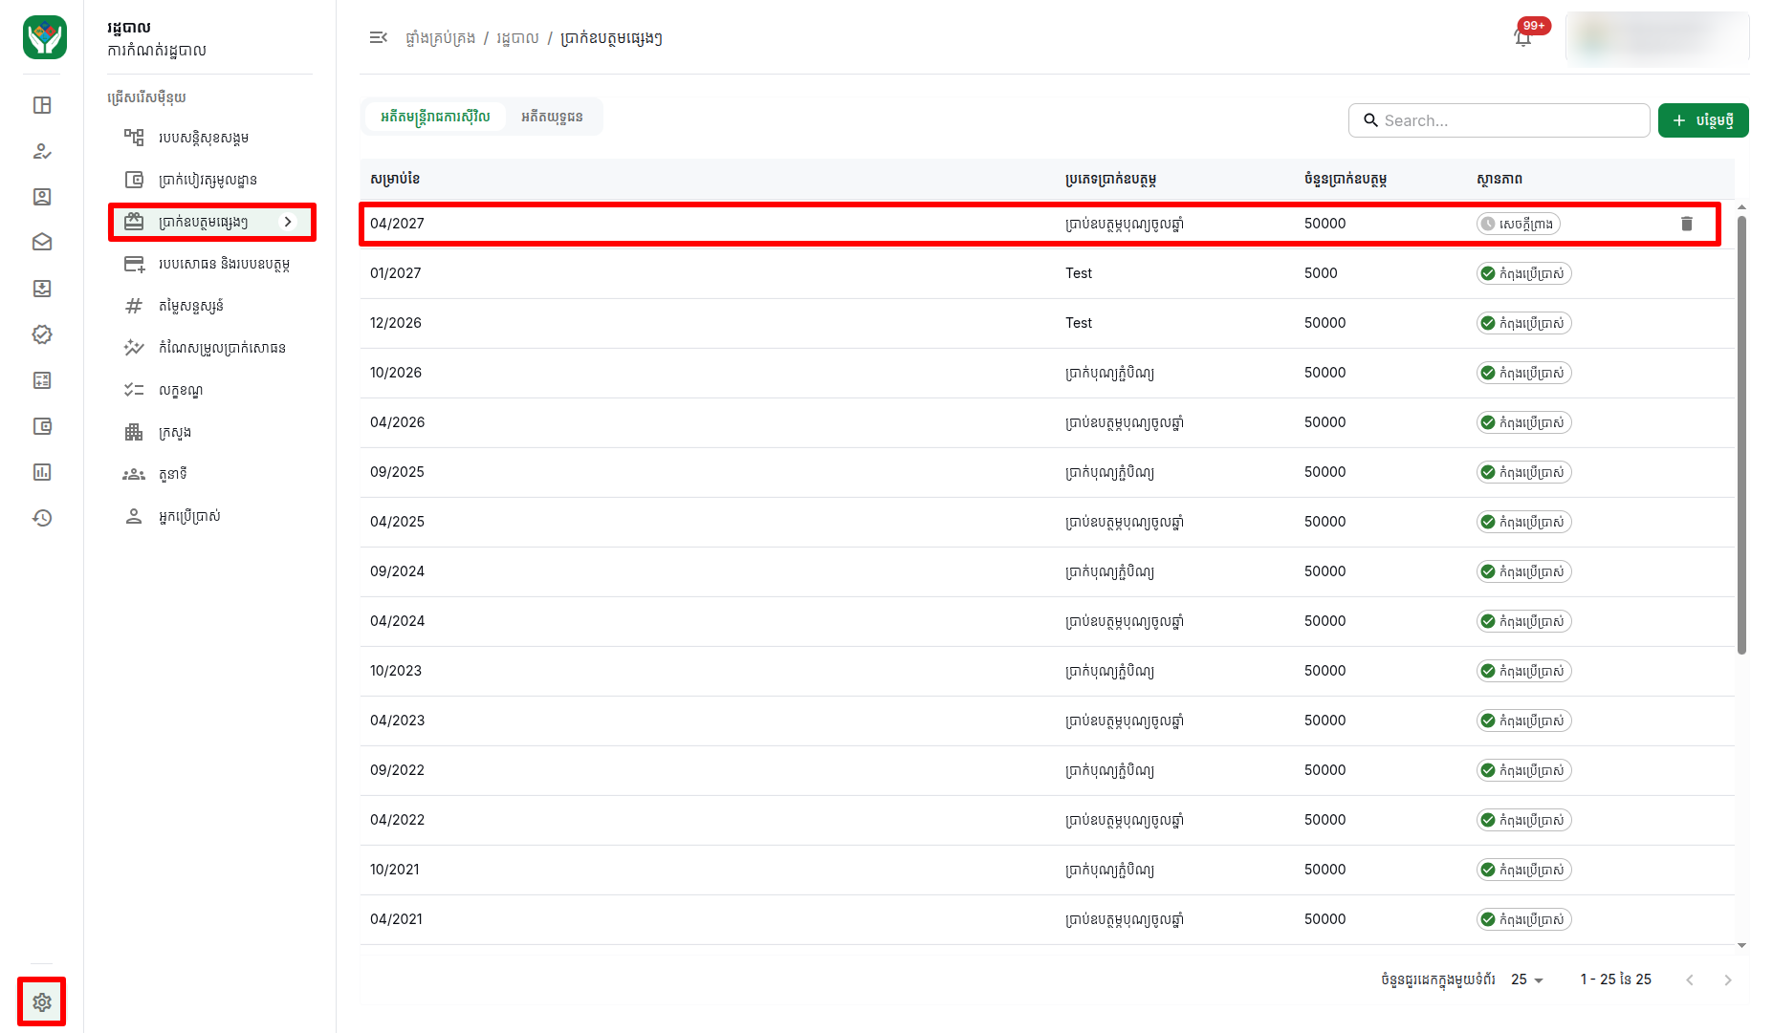Open the building-icon menu item ក្រសួង
The height and width of the screenshot is (1033, 1773).
[210, 432]
